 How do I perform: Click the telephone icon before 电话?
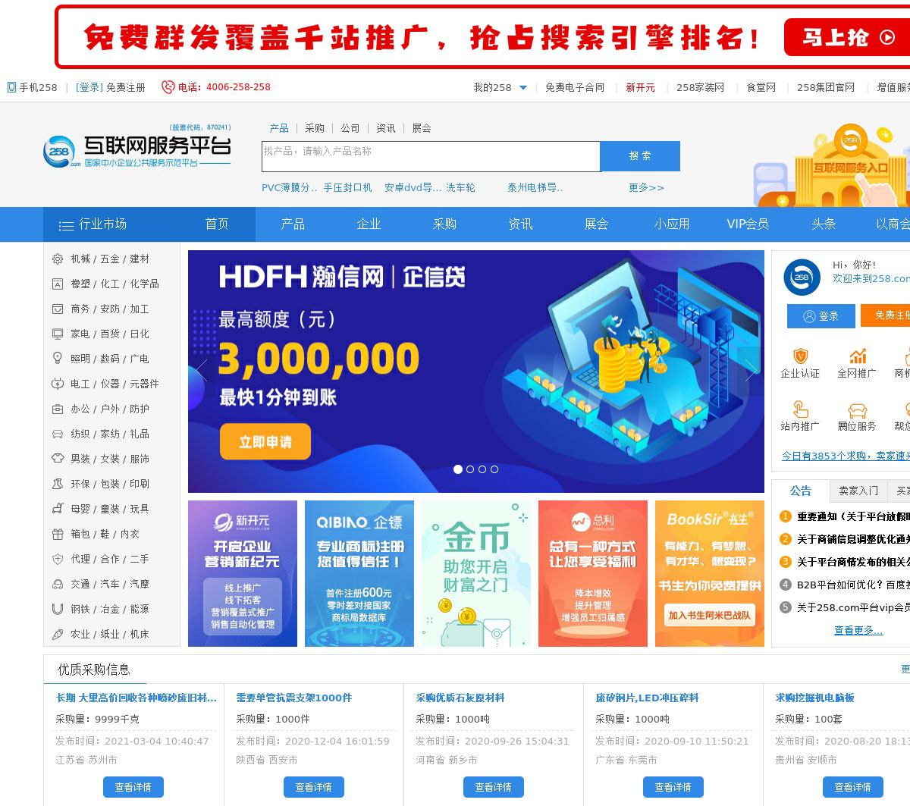point(168,87)
